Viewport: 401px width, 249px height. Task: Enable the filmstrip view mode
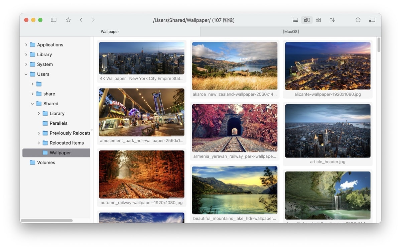coord(295,20)
